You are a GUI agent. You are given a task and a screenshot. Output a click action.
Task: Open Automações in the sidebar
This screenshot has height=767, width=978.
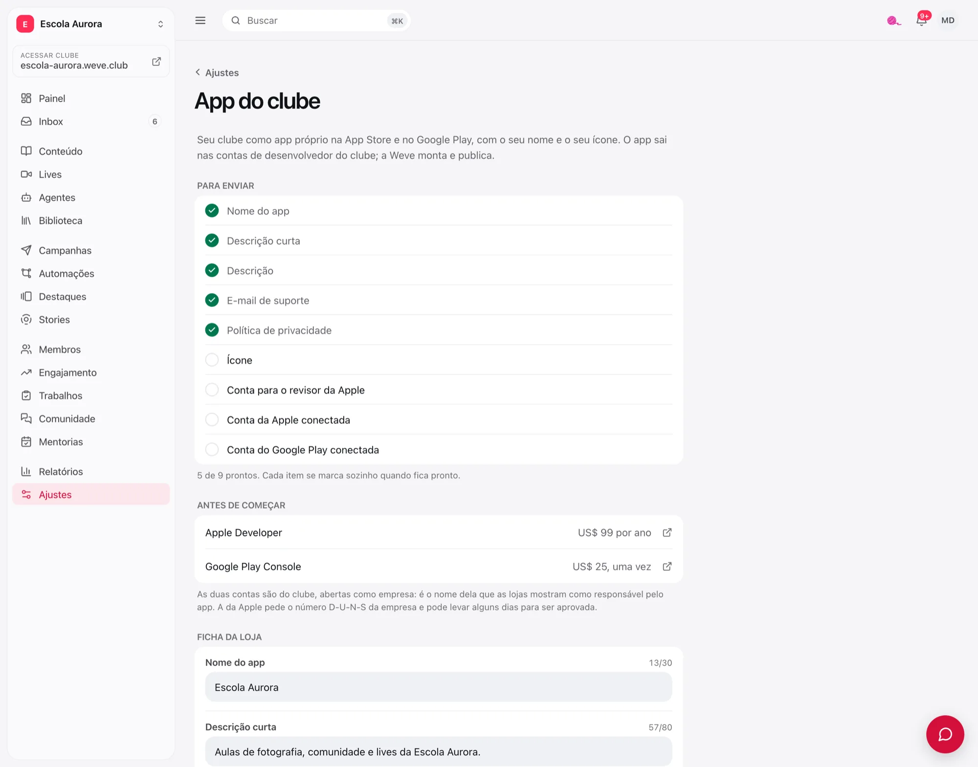pyautogui.click(x=91, y=273)
